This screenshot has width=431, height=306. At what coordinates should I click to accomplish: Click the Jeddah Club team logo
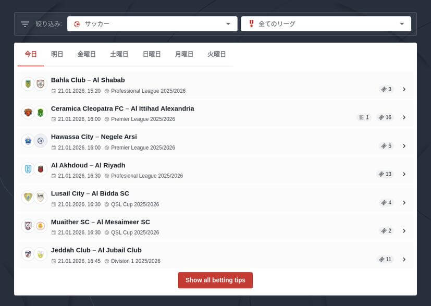pos(28,254)
